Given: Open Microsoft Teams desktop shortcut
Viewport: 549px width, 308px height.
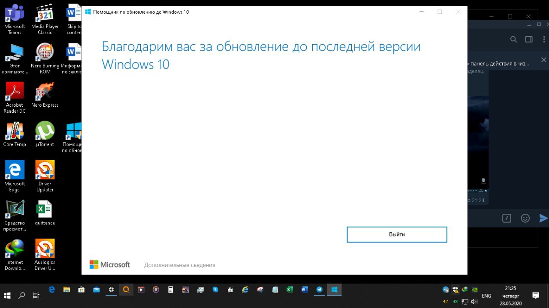Looking at the screenshot, I should 15,19.
